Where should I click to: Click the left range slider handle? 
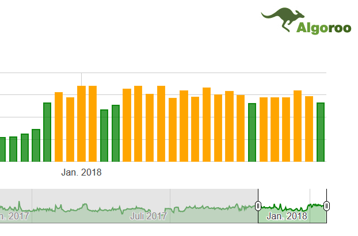[x=258, y=206]
